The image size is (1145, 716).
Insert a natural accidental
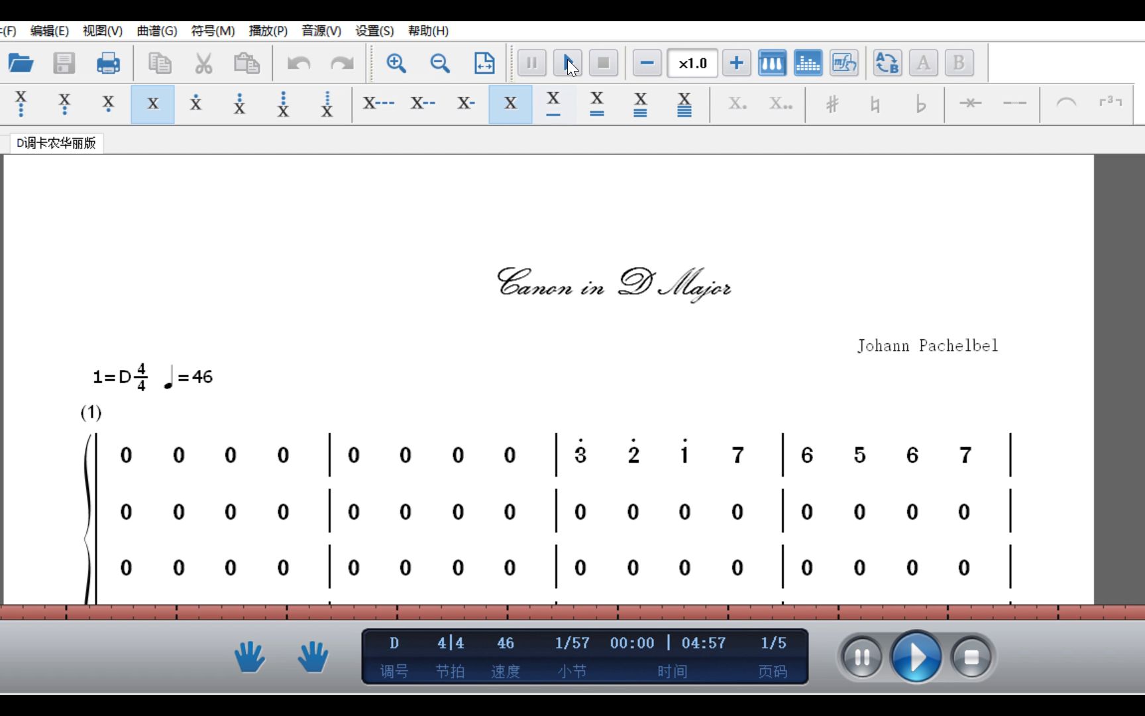click(x=875, y=104)
